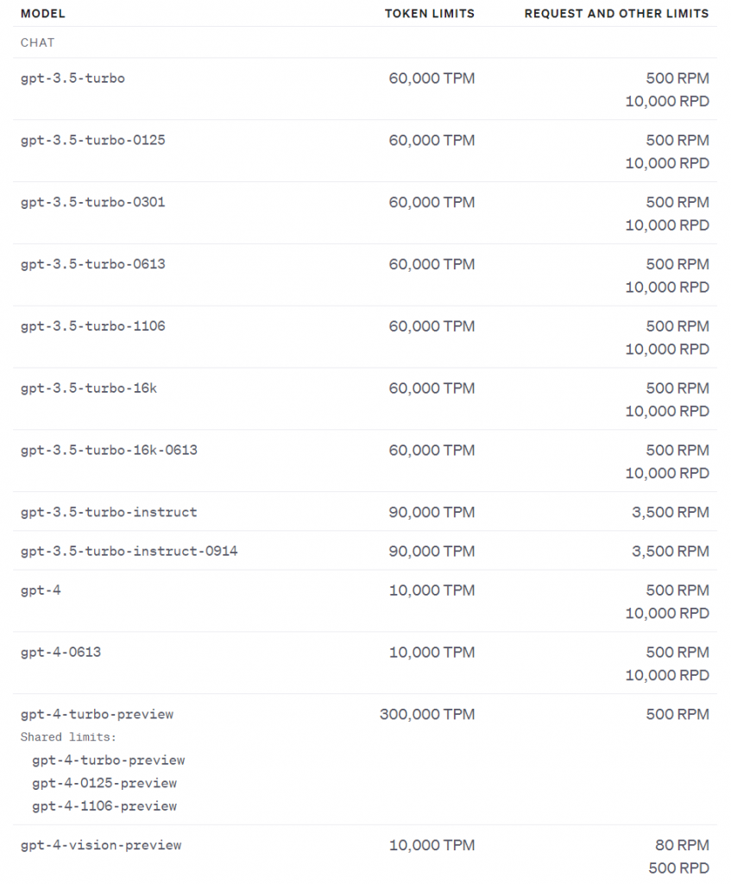
Task: Select the gpt-3.5-turbo-0125 model name
Action: pyautogui.click(x=92, y=141)
